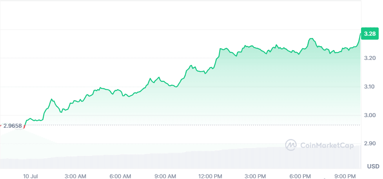Select the 9:00 AM time label
The height and width of the screenshot is (179, 383).
(166, 175)
